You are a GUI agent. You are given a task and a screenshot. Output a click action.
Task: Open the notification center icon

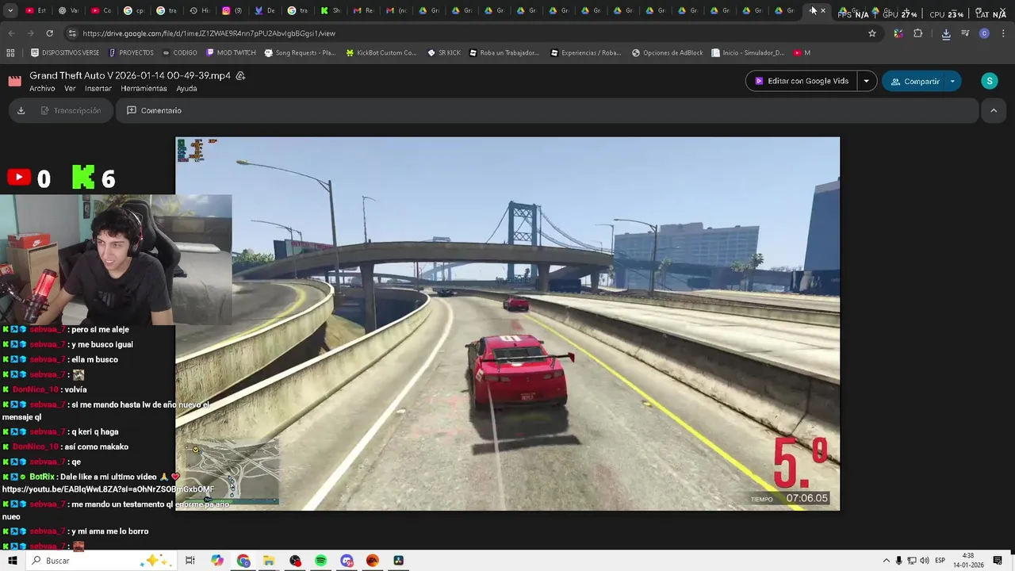998,561
